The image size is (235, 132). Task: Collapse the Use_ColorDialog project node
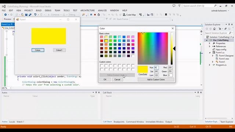tap(207, 40)
